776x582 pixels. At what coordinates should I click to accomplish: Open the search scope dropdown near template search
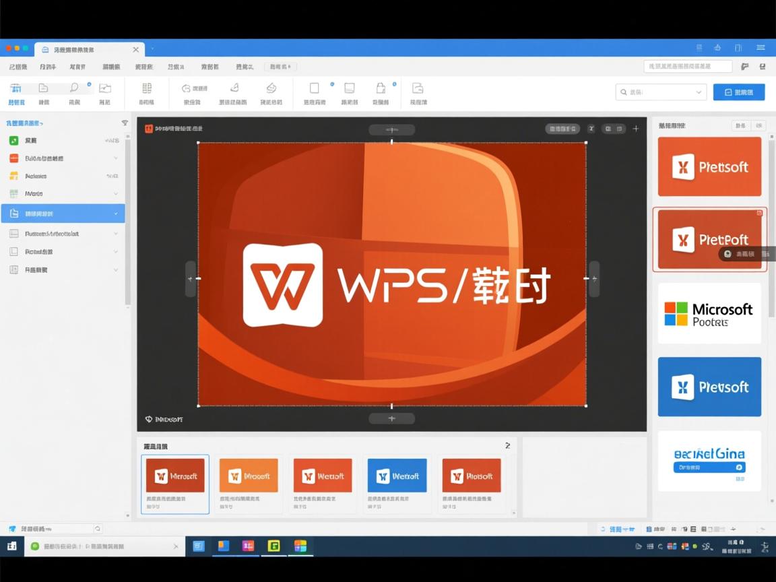tap(699, 91)
